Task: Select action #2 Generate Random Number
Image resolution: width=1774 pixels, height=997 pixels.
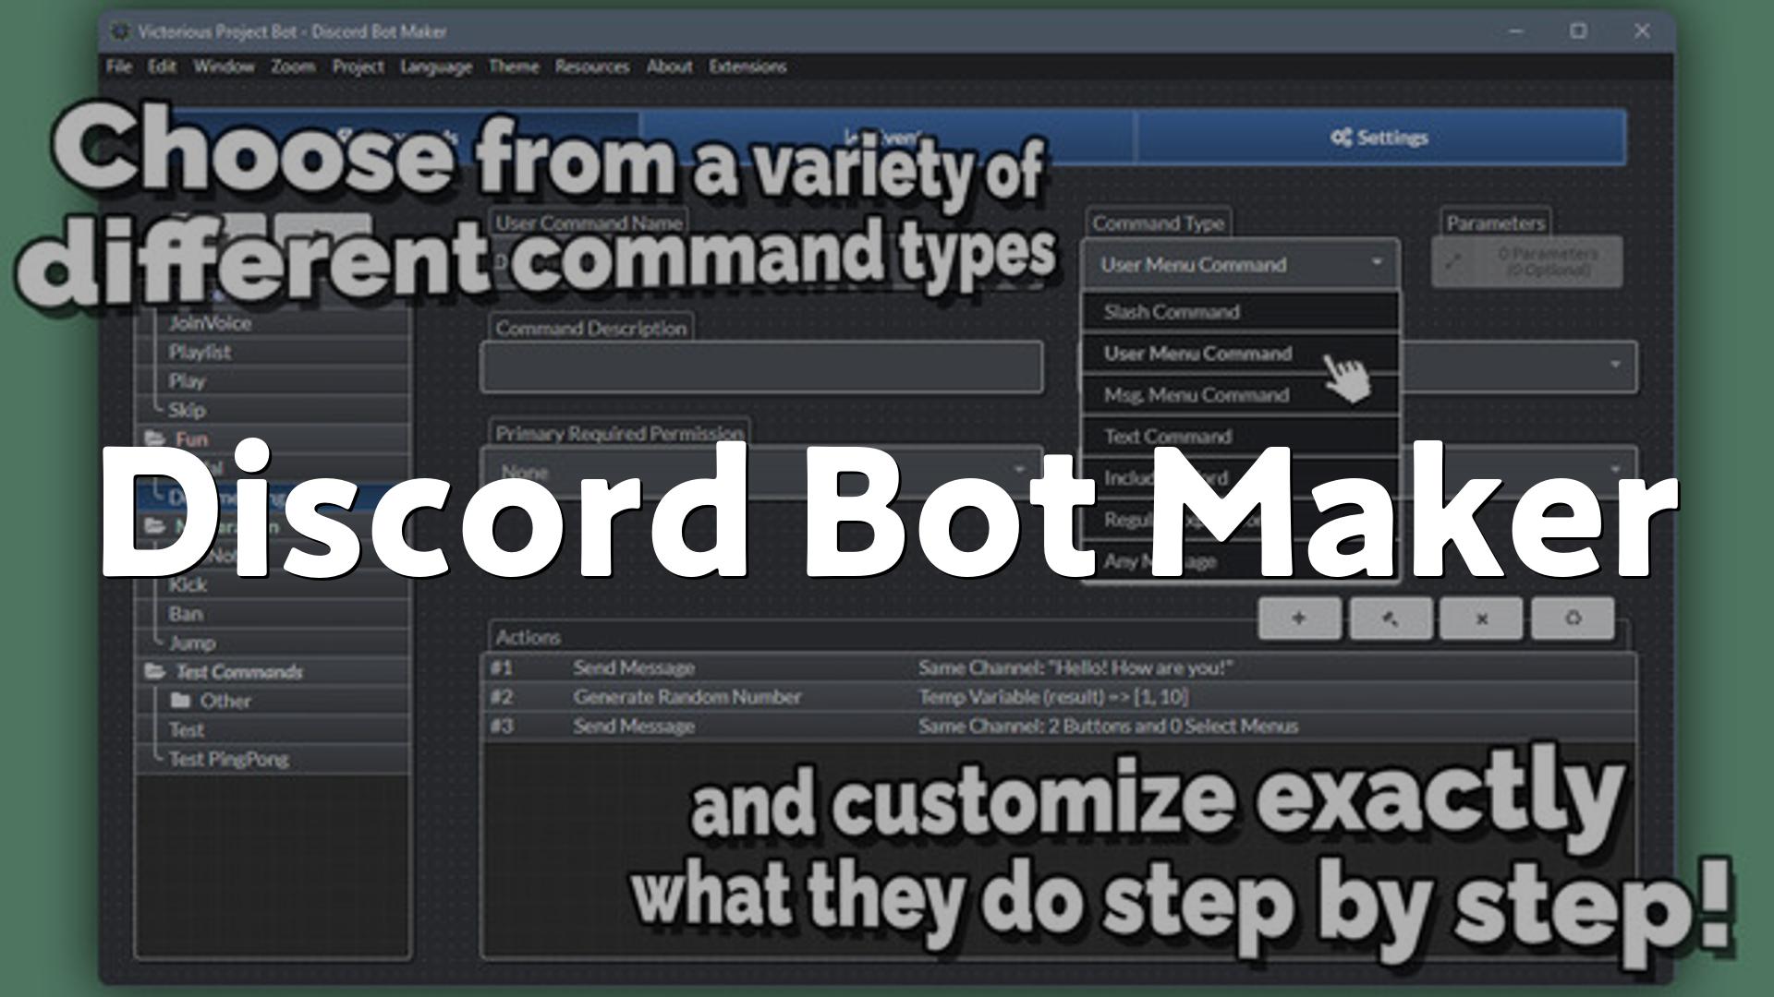Action: tap(1059, 697)
